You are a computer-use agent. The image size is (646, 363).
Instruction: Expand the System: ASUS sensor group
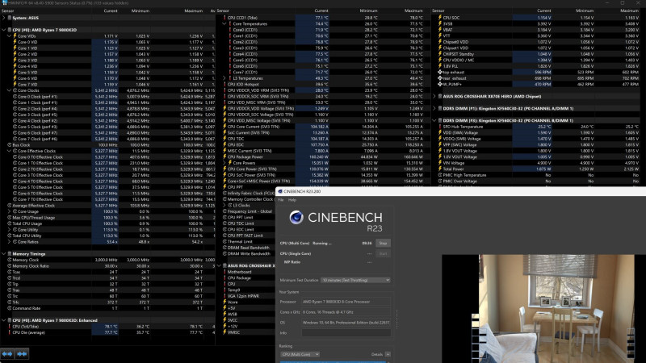coord(4,18)
